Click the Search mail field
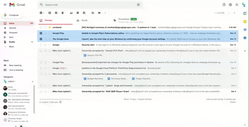 [x=90, y=5]
